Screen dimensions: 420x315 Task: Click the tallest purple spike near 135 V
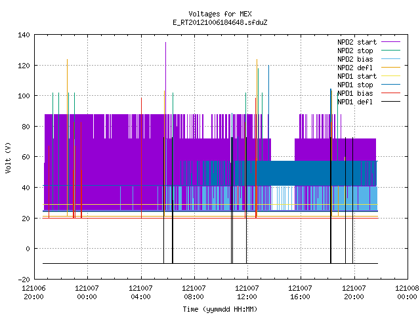pyautogui.click(x=166, y=77)
